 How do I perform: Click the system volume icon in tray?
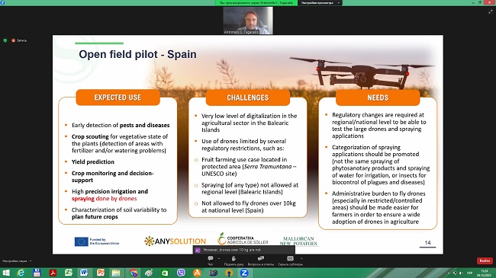point(461,273)
